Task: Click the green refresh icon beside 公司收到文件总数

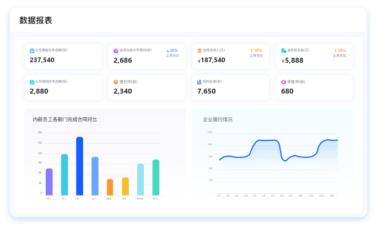Action: (32, 82)
